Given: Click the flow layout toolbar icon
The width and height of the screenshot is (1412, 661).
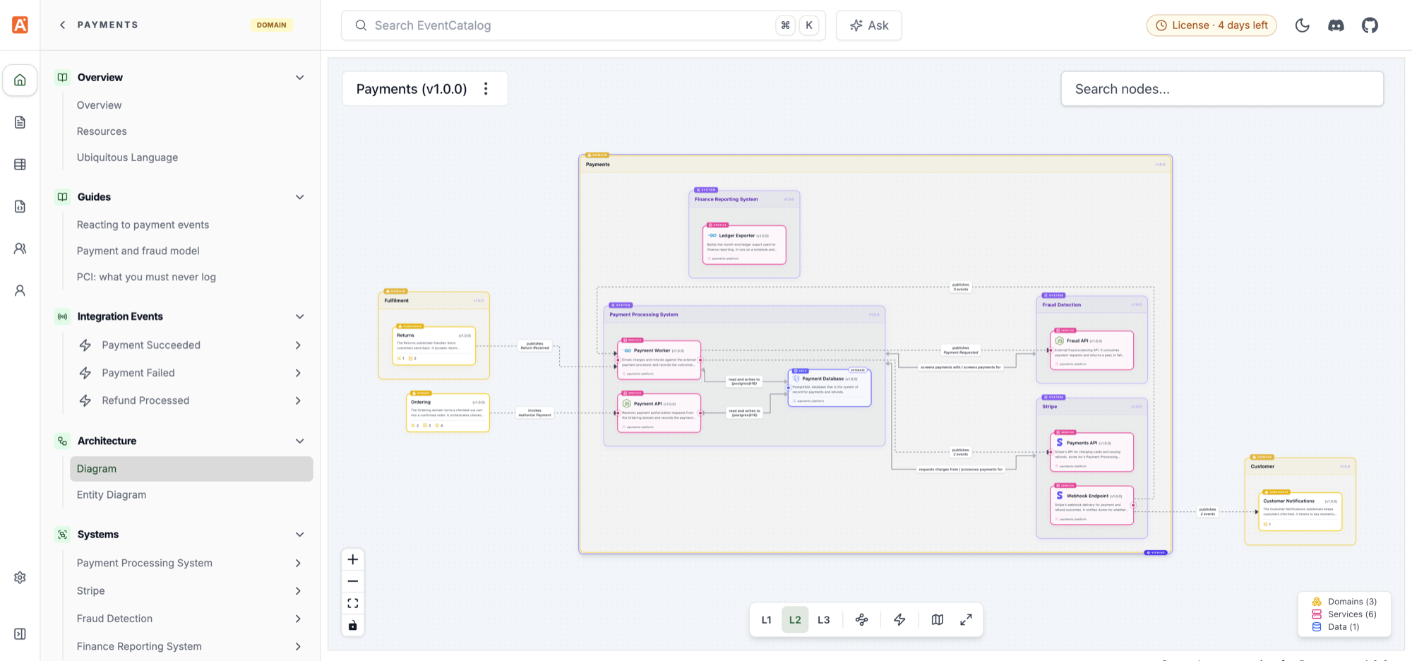Looking at the screenshot, I should (x=862, y=620).
